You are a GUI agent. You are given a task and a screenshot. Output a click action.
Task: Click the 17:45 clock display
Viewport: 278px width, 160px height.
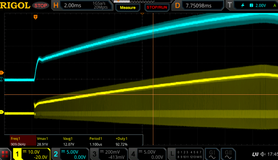(273, 154)
